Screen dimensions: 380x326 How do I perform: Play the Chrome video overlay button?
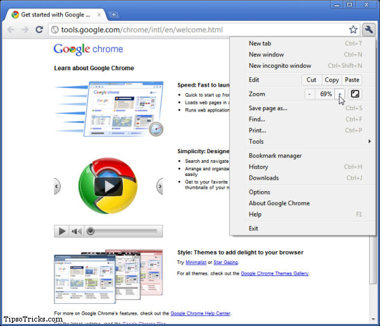point(108,186)
